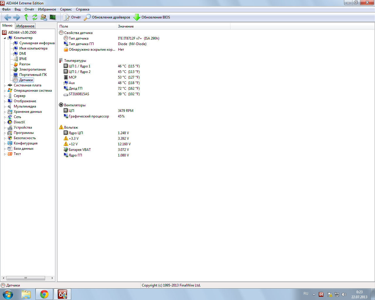Open AIDA64 from the Windows taskbar
Viewport: 375px width, 300px height.
pyautogui.click(x=62, y=294)
